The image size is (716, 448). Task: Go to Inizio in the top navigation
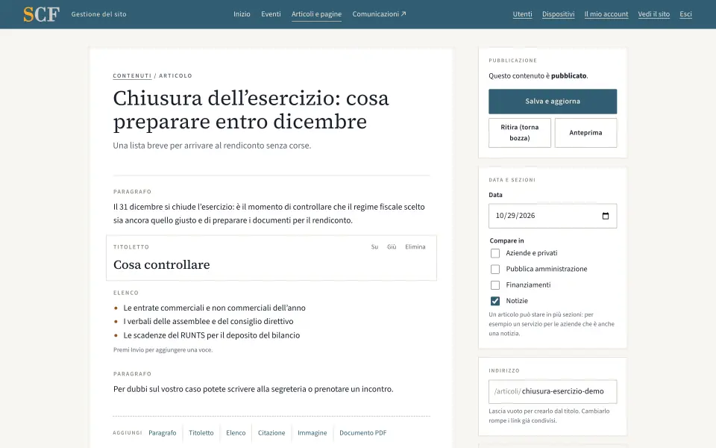pyautogui.click(x=242, y=14)
